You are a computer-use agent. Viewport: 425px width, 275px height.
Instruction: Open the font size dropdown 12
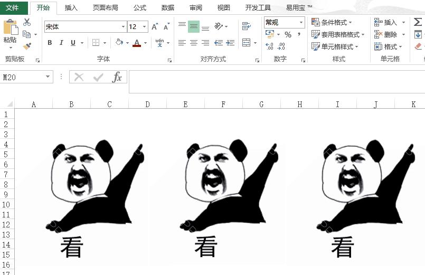pos(144,26)
